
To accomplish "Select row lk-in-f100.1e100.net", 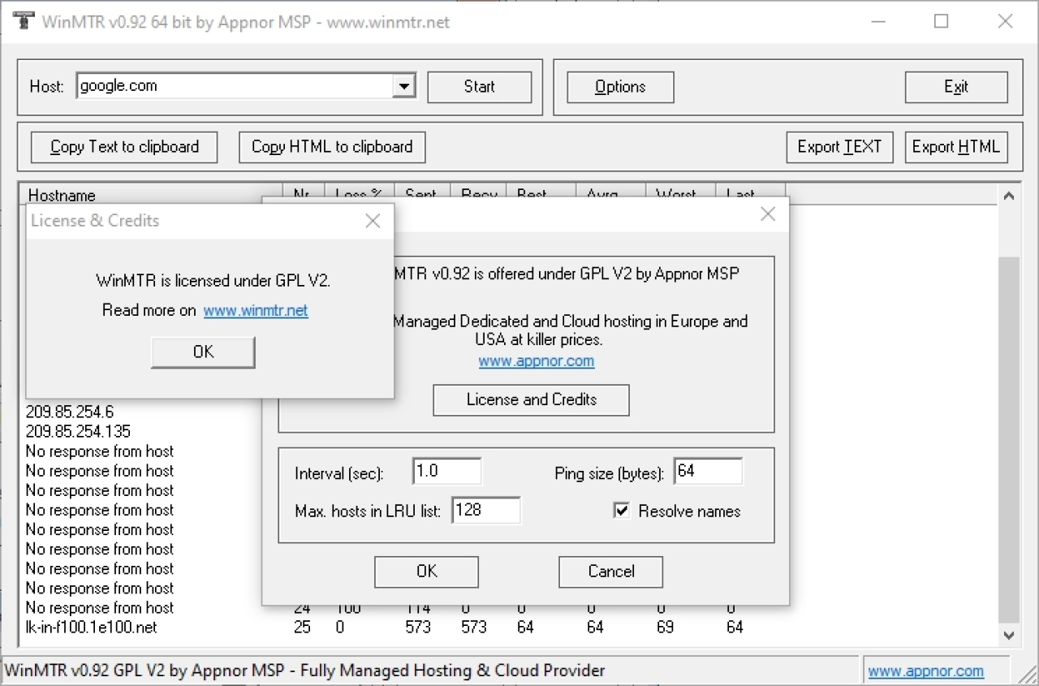I will click(x=91, y=627).
